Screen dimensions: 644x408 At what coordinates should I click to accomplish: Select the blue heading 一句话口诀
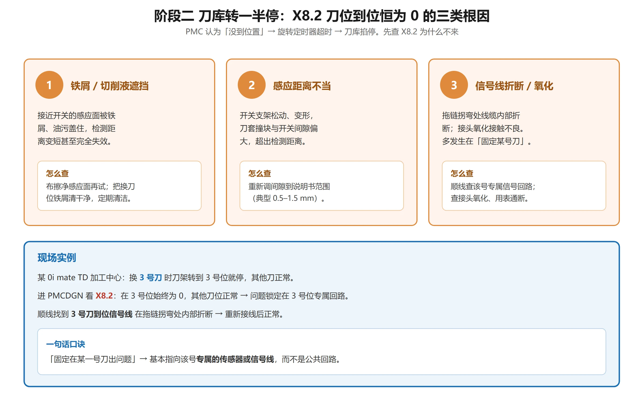coord(65,344)
